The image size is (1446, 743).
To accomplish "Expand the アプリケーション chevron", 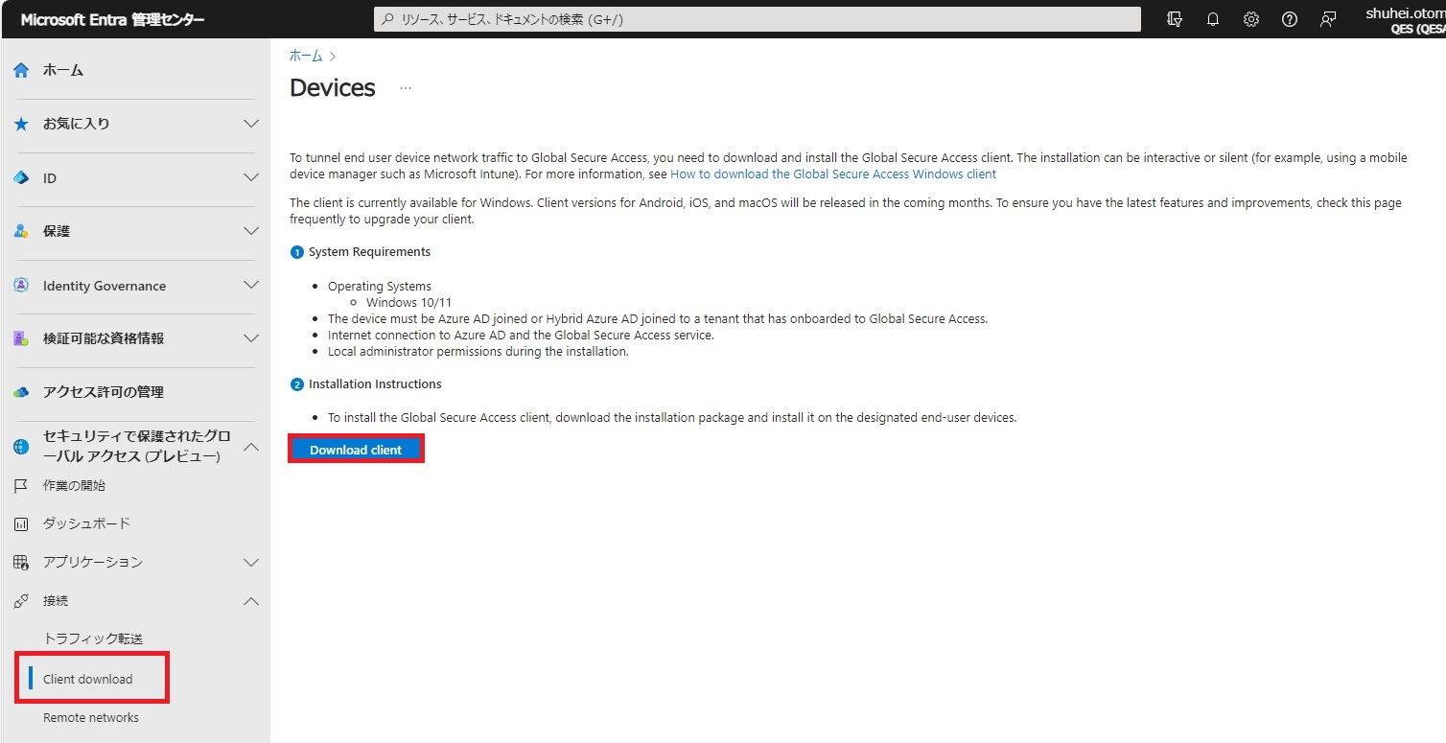I will (251, 563).
